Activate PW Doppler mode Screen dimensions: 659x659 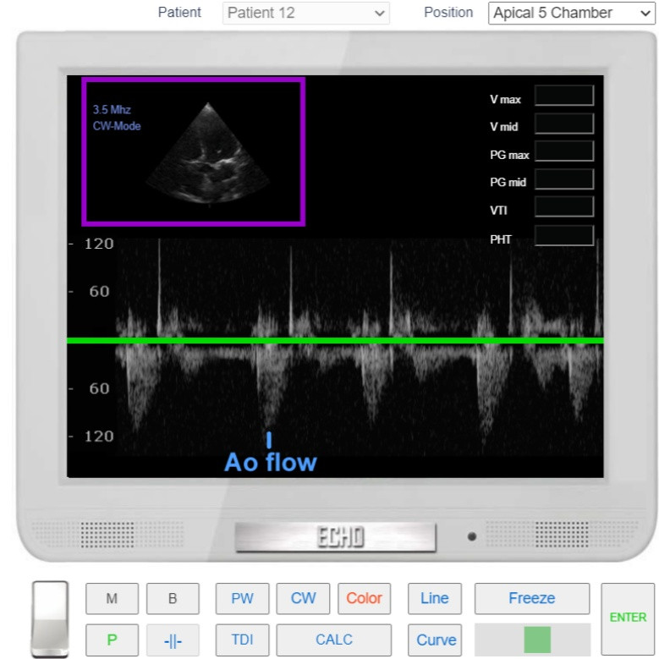point(242,598)
